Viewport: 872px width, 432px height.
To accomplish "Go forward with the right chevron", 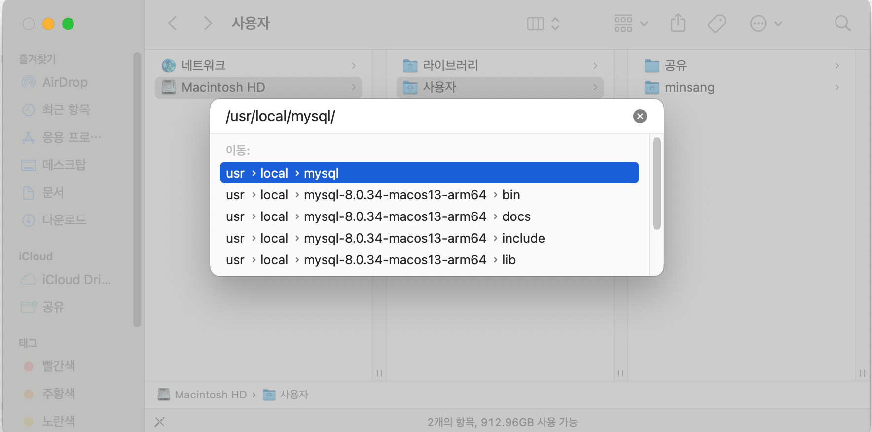I will tap(208, 23).
